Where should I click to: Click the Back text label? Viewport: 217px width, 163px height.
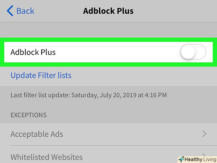coord(25,11)
